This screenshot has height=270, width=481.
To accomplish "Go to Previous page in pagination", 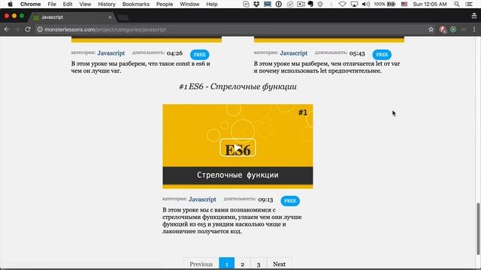I will 201,264.
